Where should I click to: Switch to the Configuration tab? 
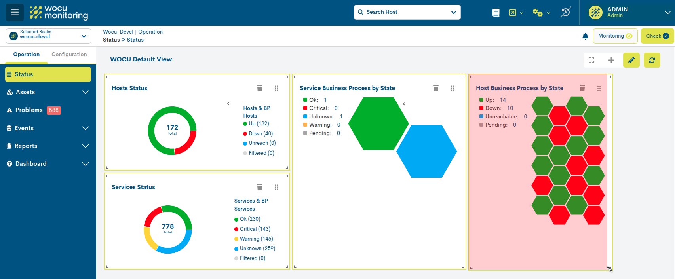pos(69,55)
